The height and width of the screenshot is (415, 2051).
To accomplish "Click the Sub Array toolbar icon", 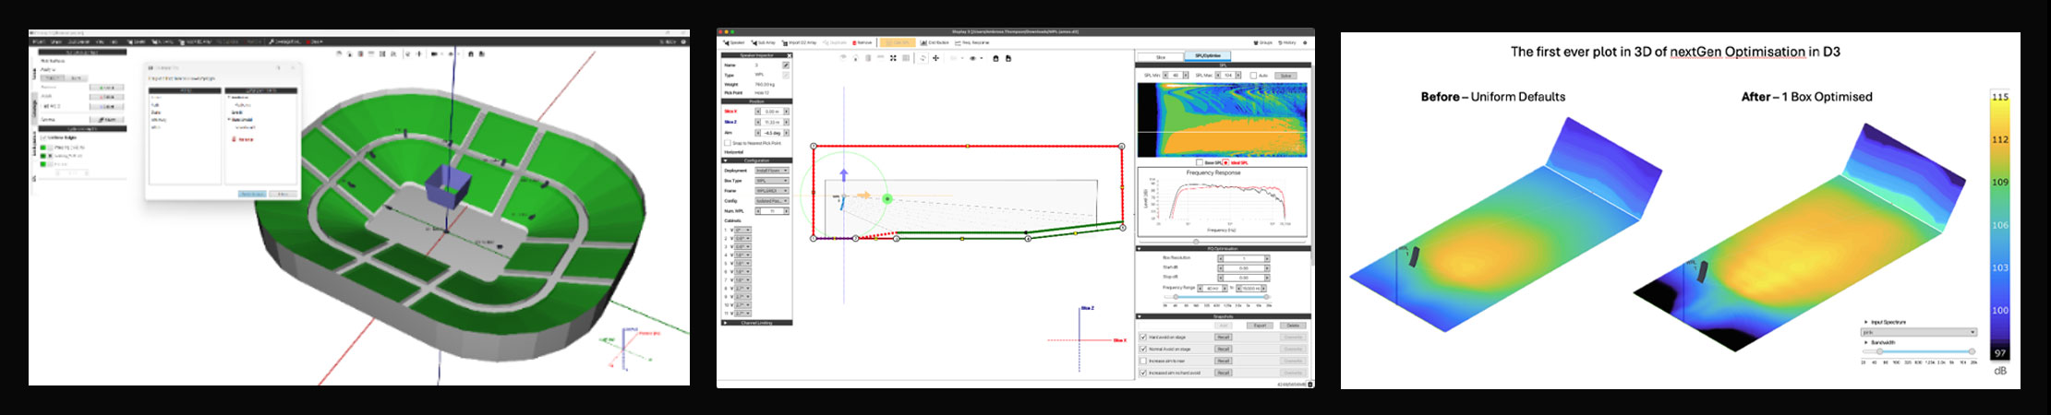I will tap(763, 42).
